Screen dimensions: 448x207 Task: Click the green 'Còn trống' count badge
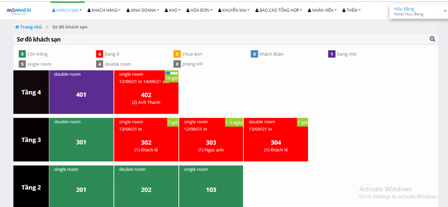(22, 54)
